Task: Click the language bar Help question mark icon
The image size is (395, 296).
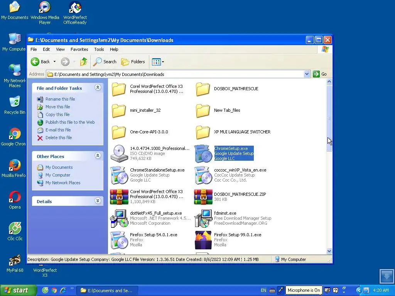Action: 335,290
